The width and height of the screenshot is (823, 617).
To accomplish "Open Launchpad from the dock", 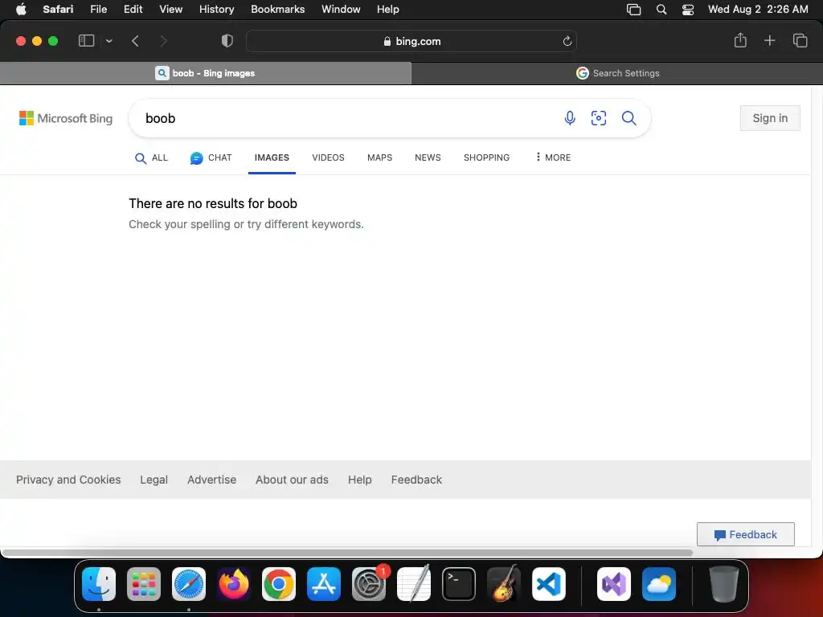I will coord(144,584).
